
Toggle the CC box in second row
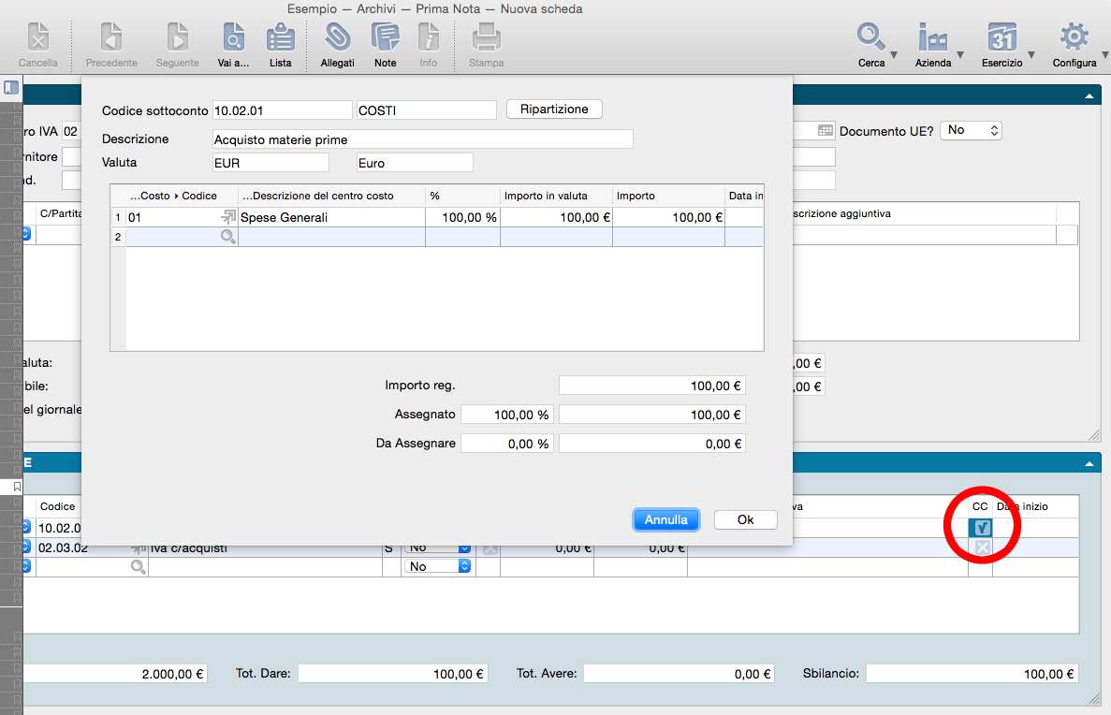(981, 547)
